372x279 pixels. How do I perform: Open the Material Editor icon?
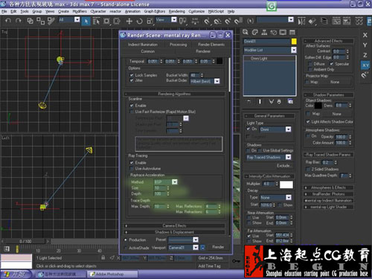click(359, 22)
